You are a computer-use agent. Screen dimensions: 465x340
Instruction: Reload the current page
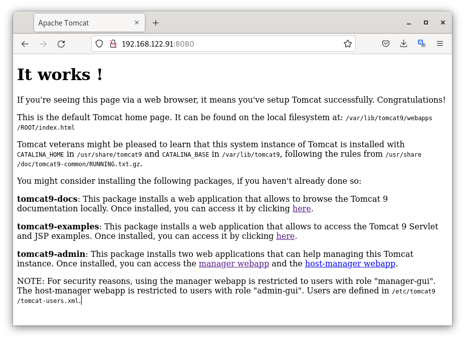click(x=61, y=44)
